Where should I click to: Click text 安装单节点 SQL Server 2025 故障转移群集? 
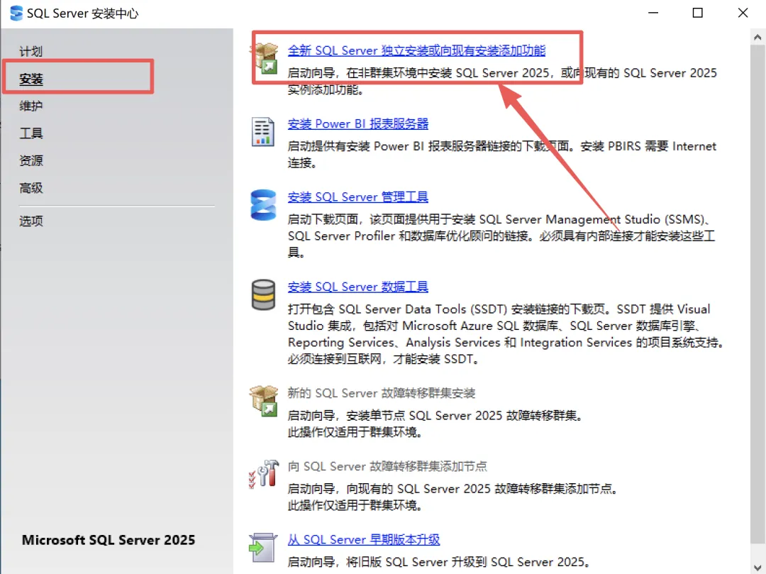[x=465, y=416]
